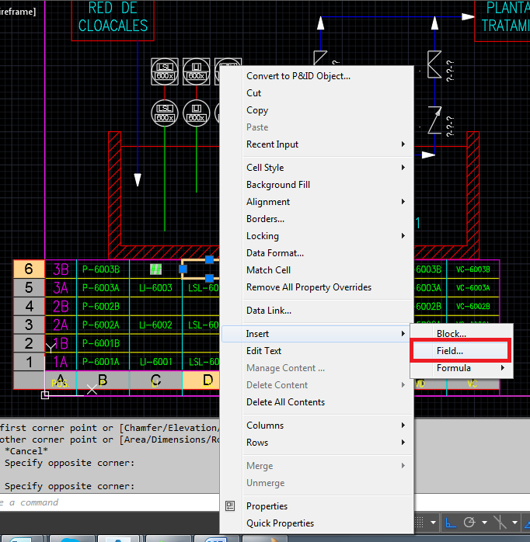The height and width of the screenshot is (542, 530).
Task: Select table row header 3
Action: point(29,325)
